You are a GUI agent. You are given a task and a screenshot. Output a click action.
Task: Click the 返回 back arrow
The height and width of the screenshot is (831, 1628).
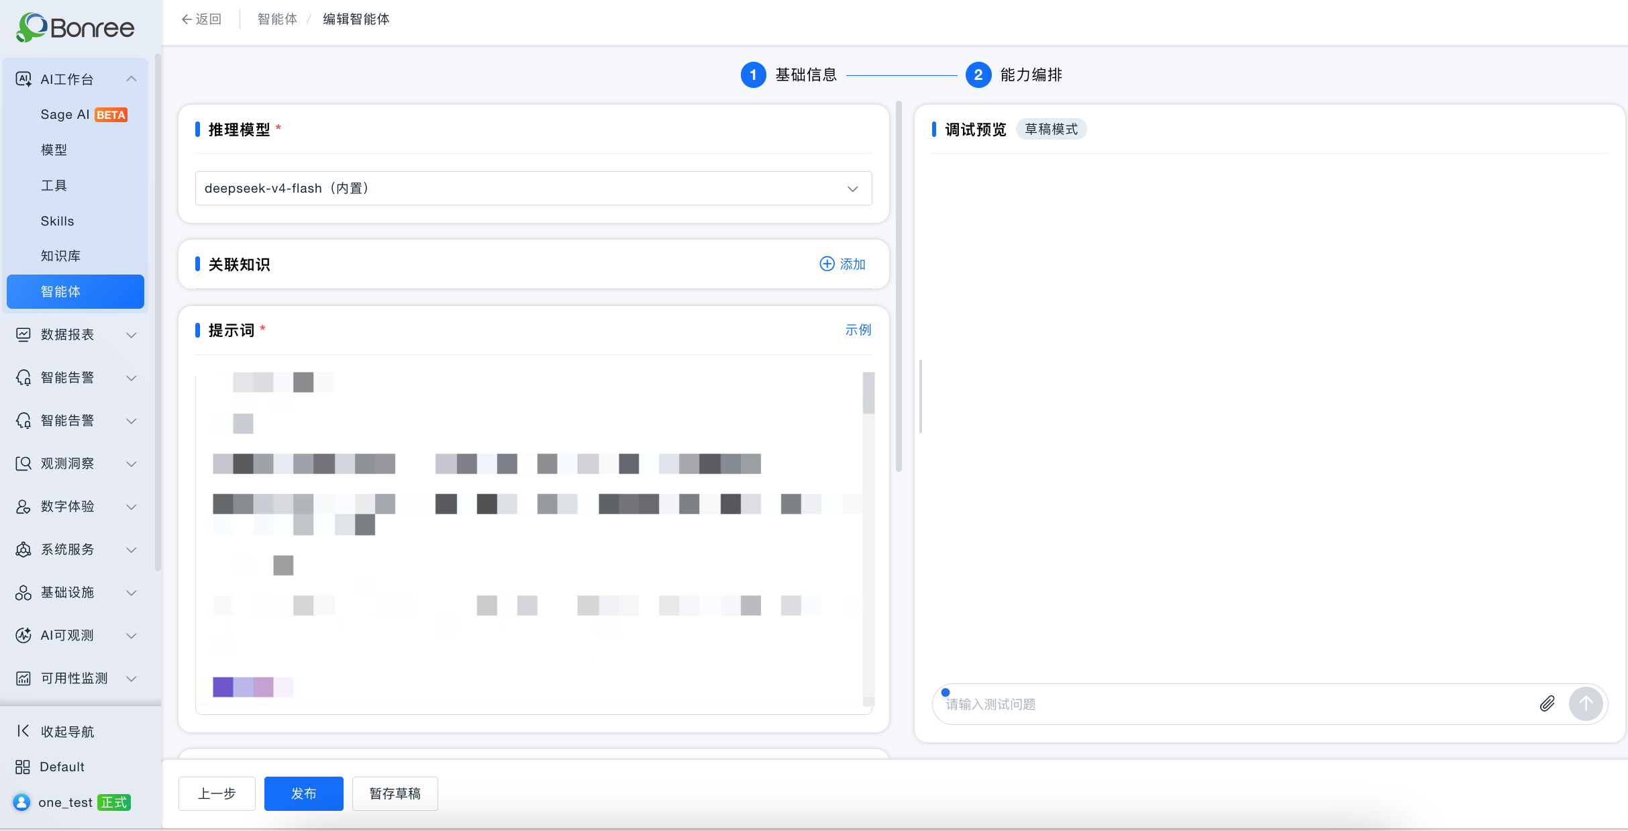tap(187, 19)
